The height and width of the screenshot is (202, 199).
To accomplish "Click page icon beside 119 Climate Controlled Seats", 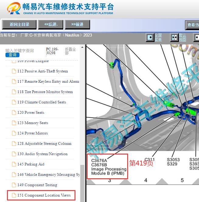I will (x=14, y=102).
